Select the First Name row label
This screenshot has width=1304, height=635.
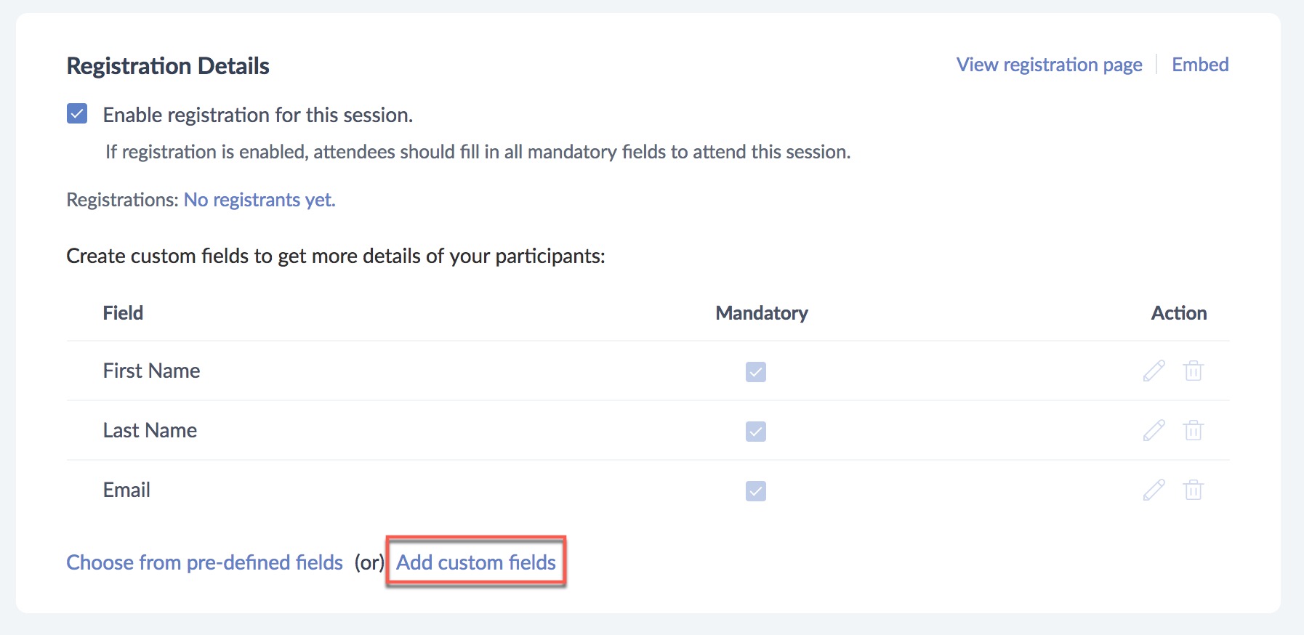click(x=151, y=371)
